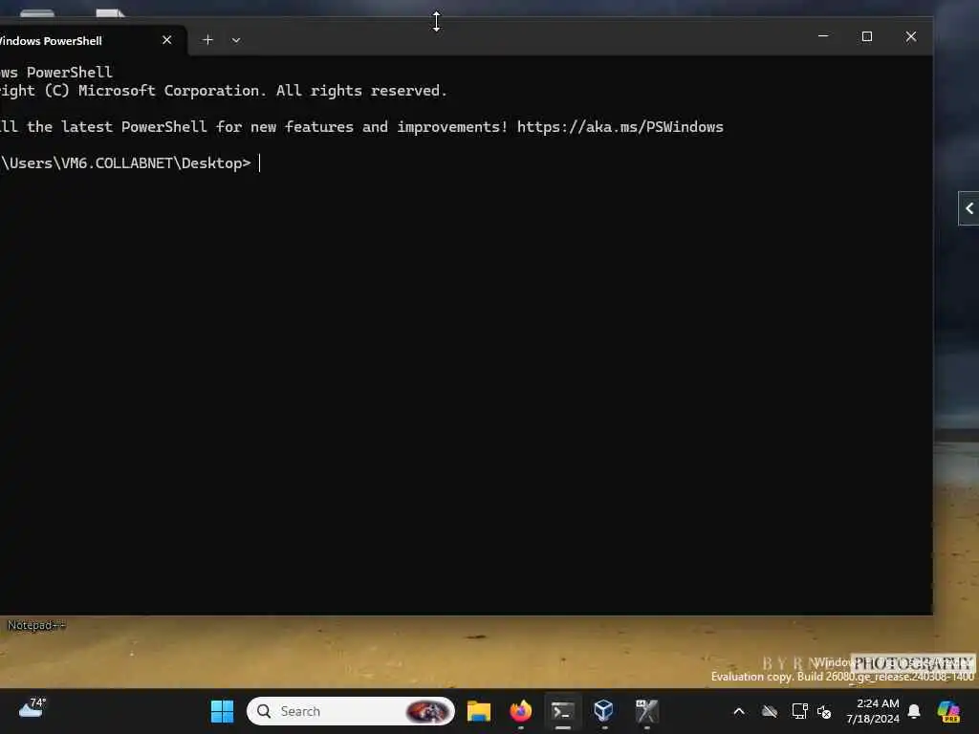Viewport: 979px width, 734px height.
Task: Open the notifications bell icon
Action: coord(914,711)
